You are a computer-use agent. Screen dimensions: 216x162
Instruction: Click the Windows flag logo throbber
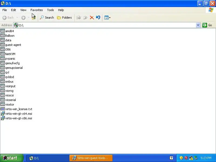pyautogui.click(x=211, y=10)
